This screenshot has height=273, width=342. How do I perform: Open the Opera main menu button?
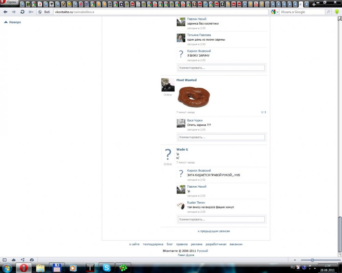9,2
